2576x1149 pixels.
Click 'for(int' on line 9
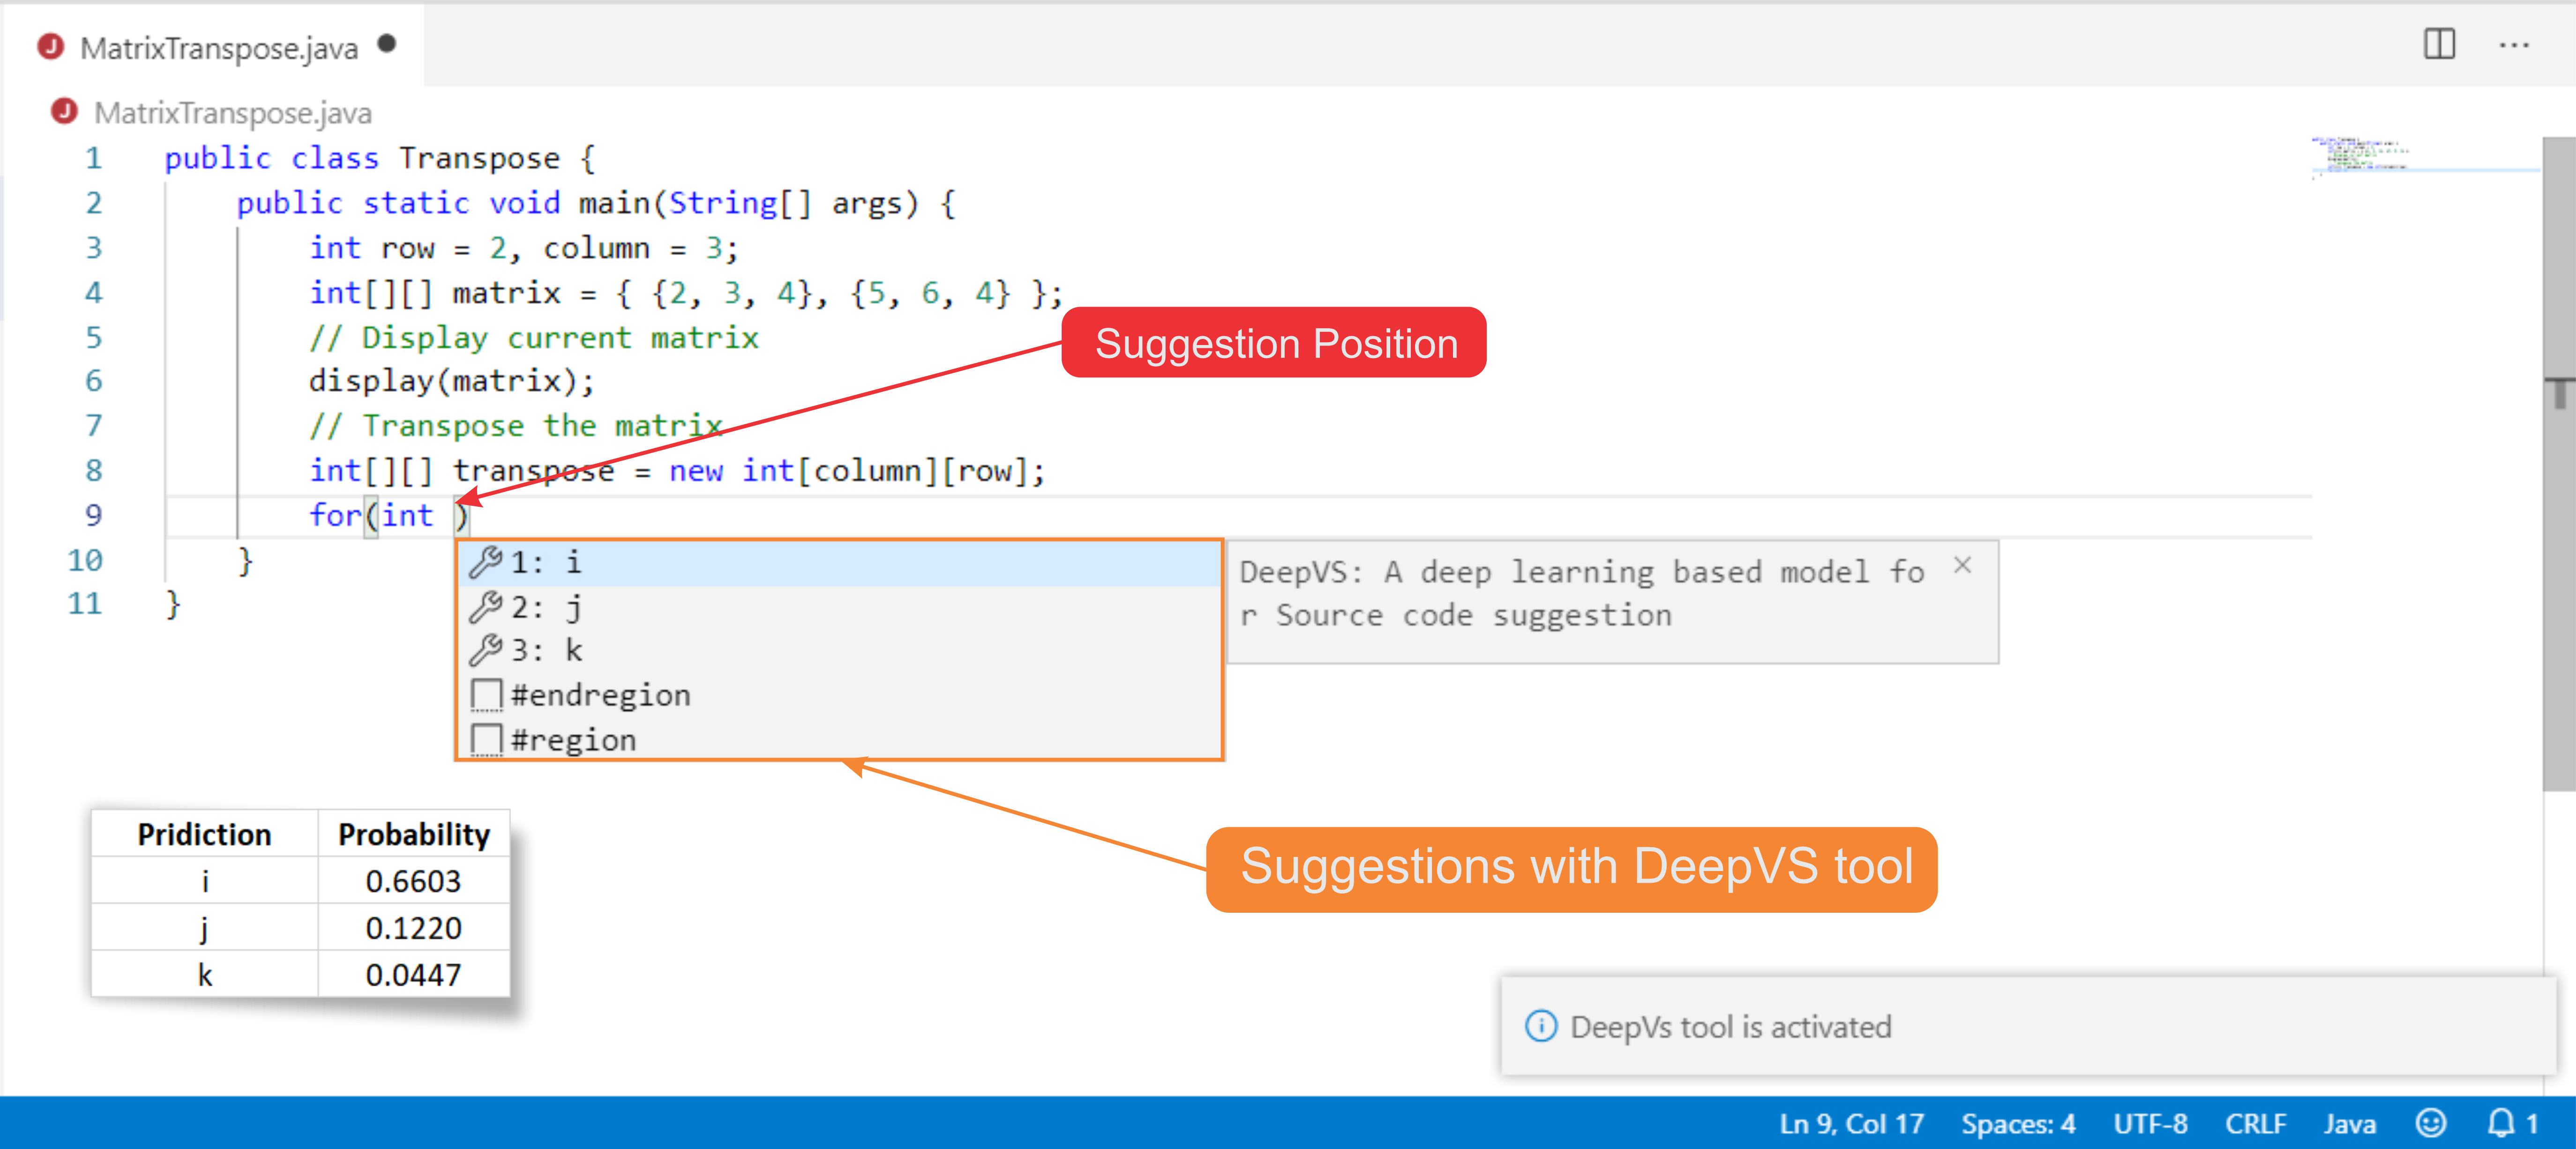click(x=371, y=516)
